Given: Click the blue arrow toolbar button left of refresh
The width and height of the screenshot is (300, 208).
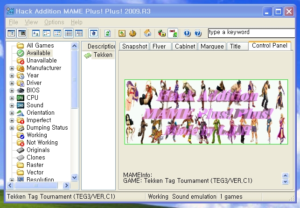Looking at the screenshot, I should click(x=94, y=33).
